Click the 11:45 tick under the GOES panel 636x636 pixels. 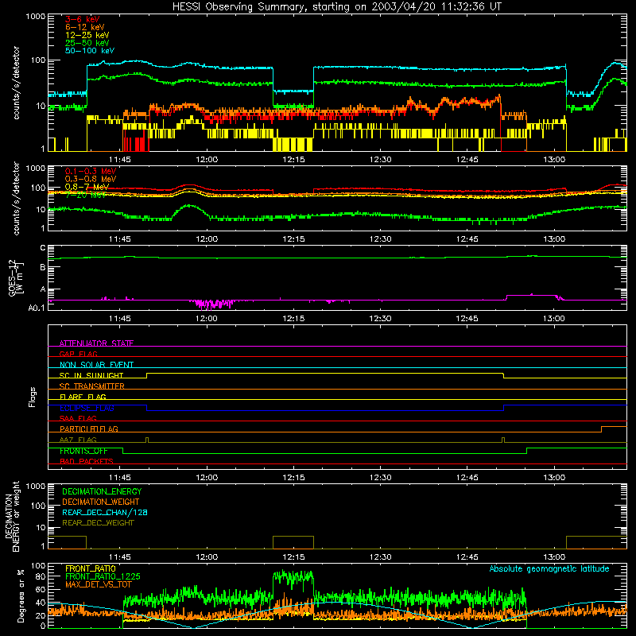coord(120,319)
